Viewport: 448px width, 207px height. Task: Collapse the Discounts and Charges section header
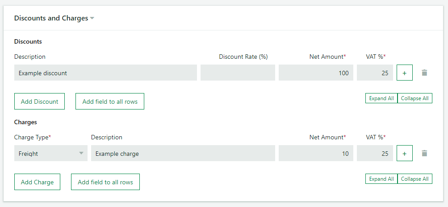point(54,18)
